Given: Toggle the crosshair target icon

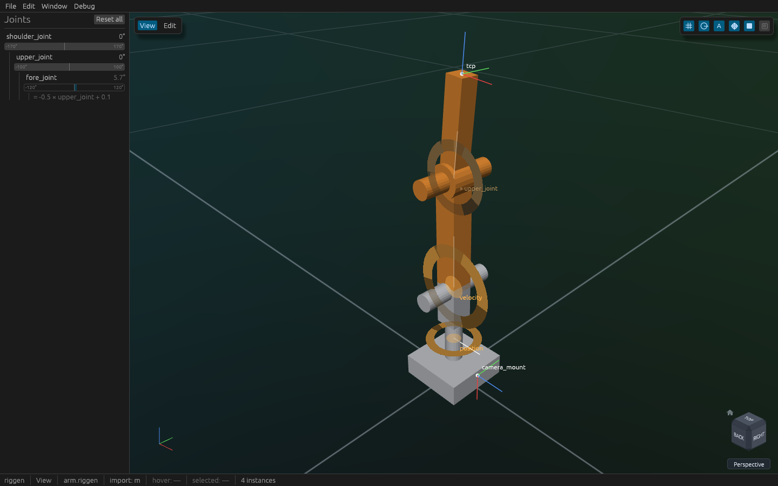Looking at the screenshot, I should tap(734, 26).
